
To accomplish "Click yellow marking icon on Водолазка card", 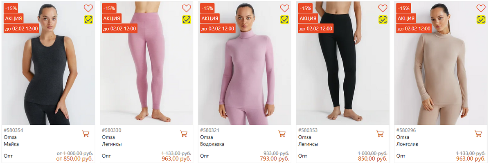I will point(285,20).
